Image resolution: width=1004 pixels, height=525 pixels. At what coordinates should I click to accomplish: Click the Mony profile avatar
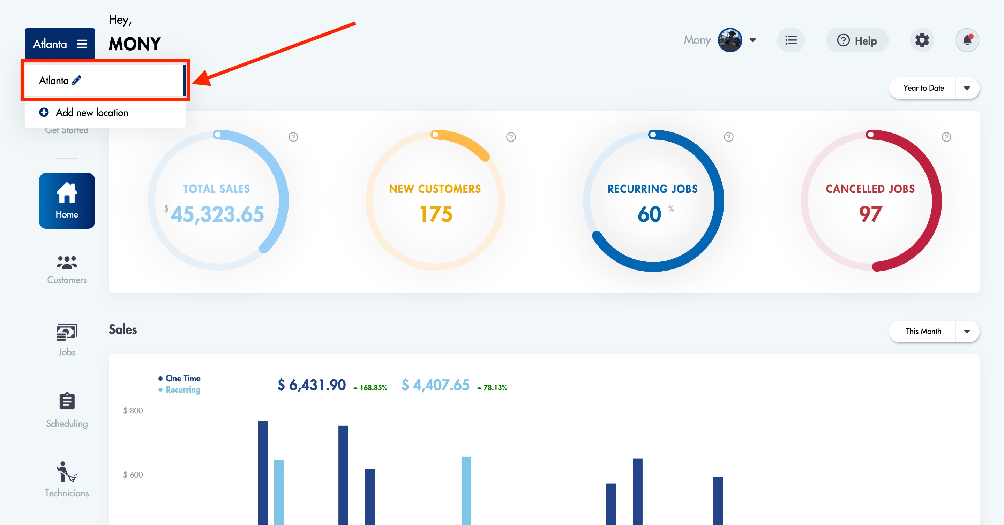click(729, 40)
